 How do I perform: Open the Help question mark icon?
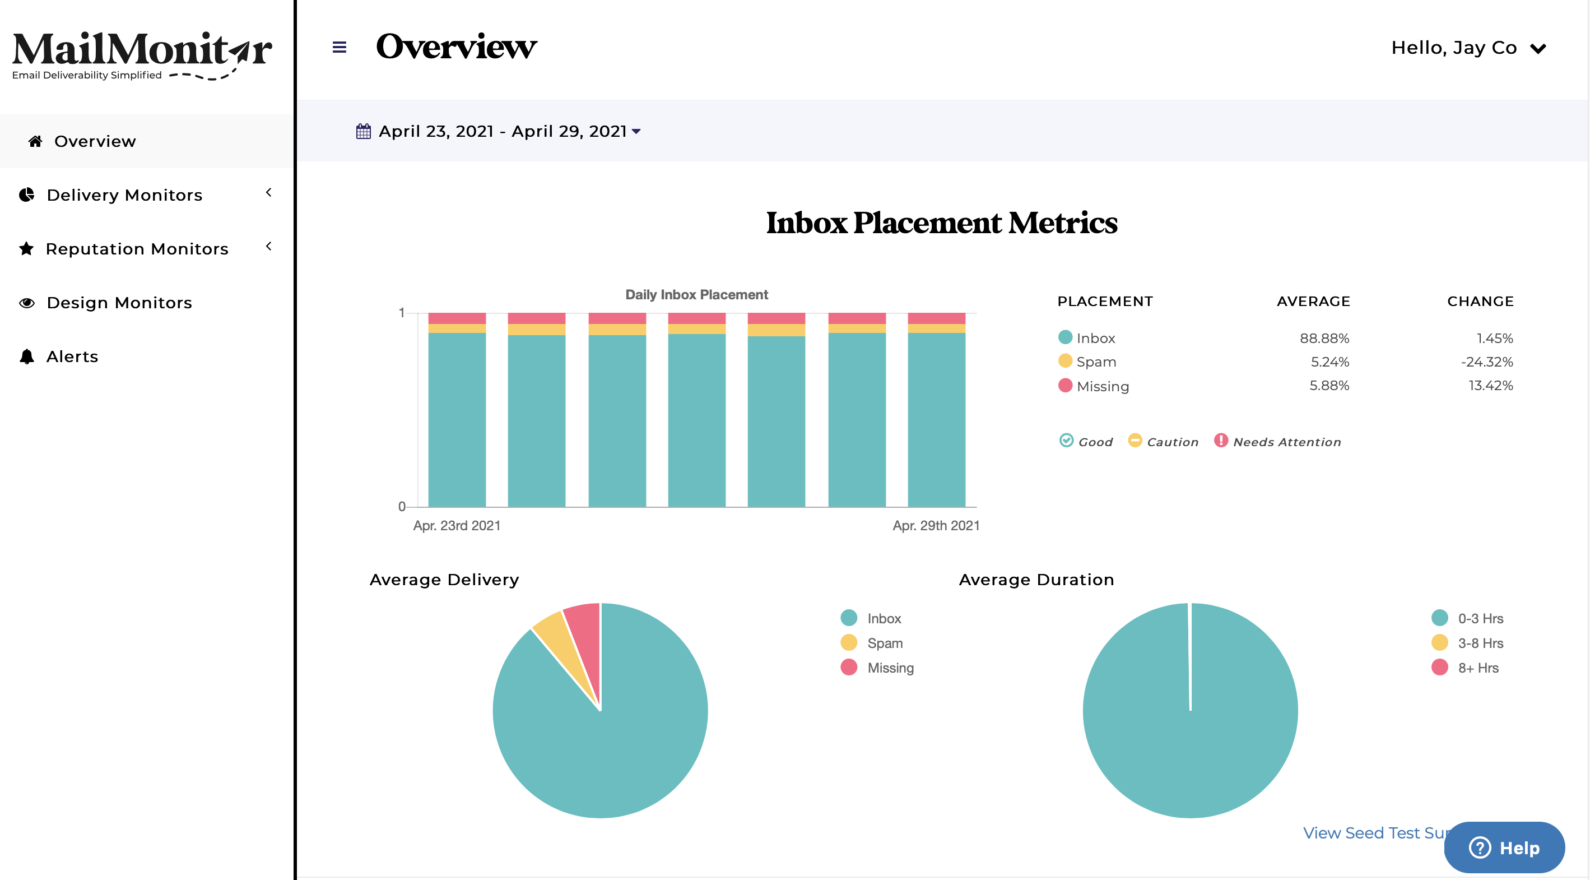coord(1481,847)
